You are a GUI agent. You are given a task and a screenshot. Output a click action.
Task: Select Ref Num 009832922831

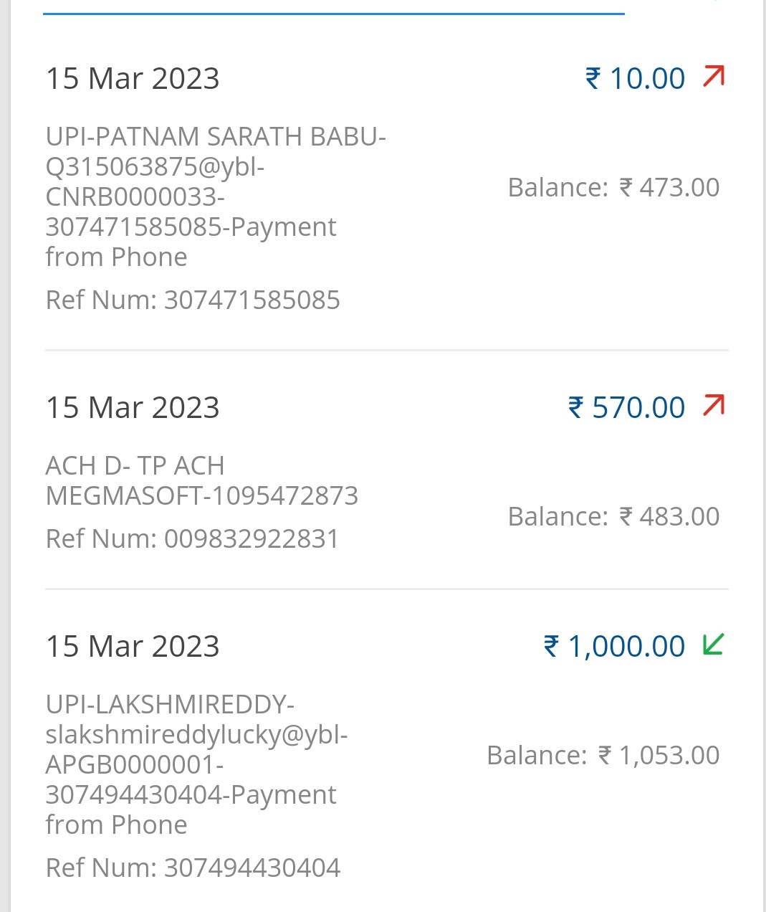pyautogui.click(x=192, y=538)
